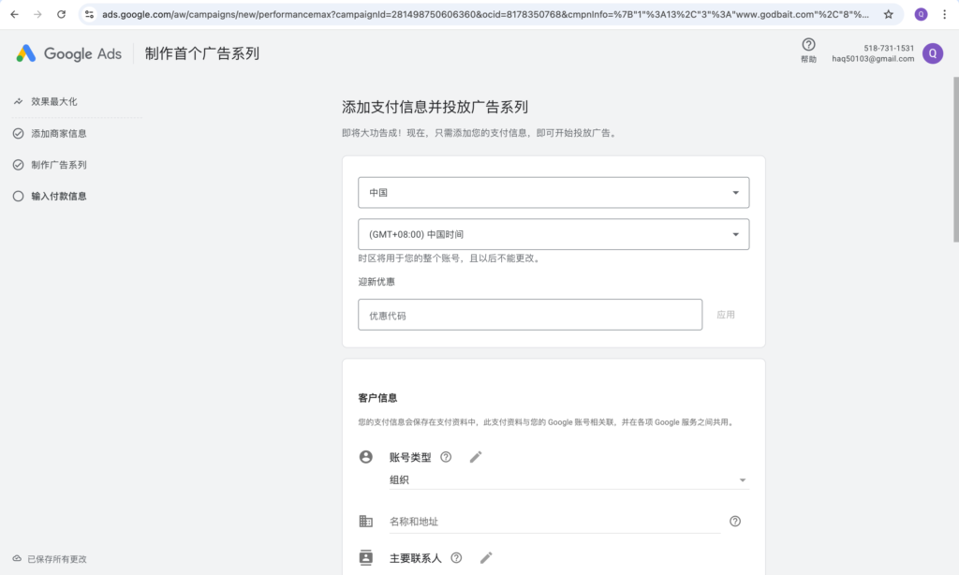Go to 添加商家信息 step

[x=58, y=133]
